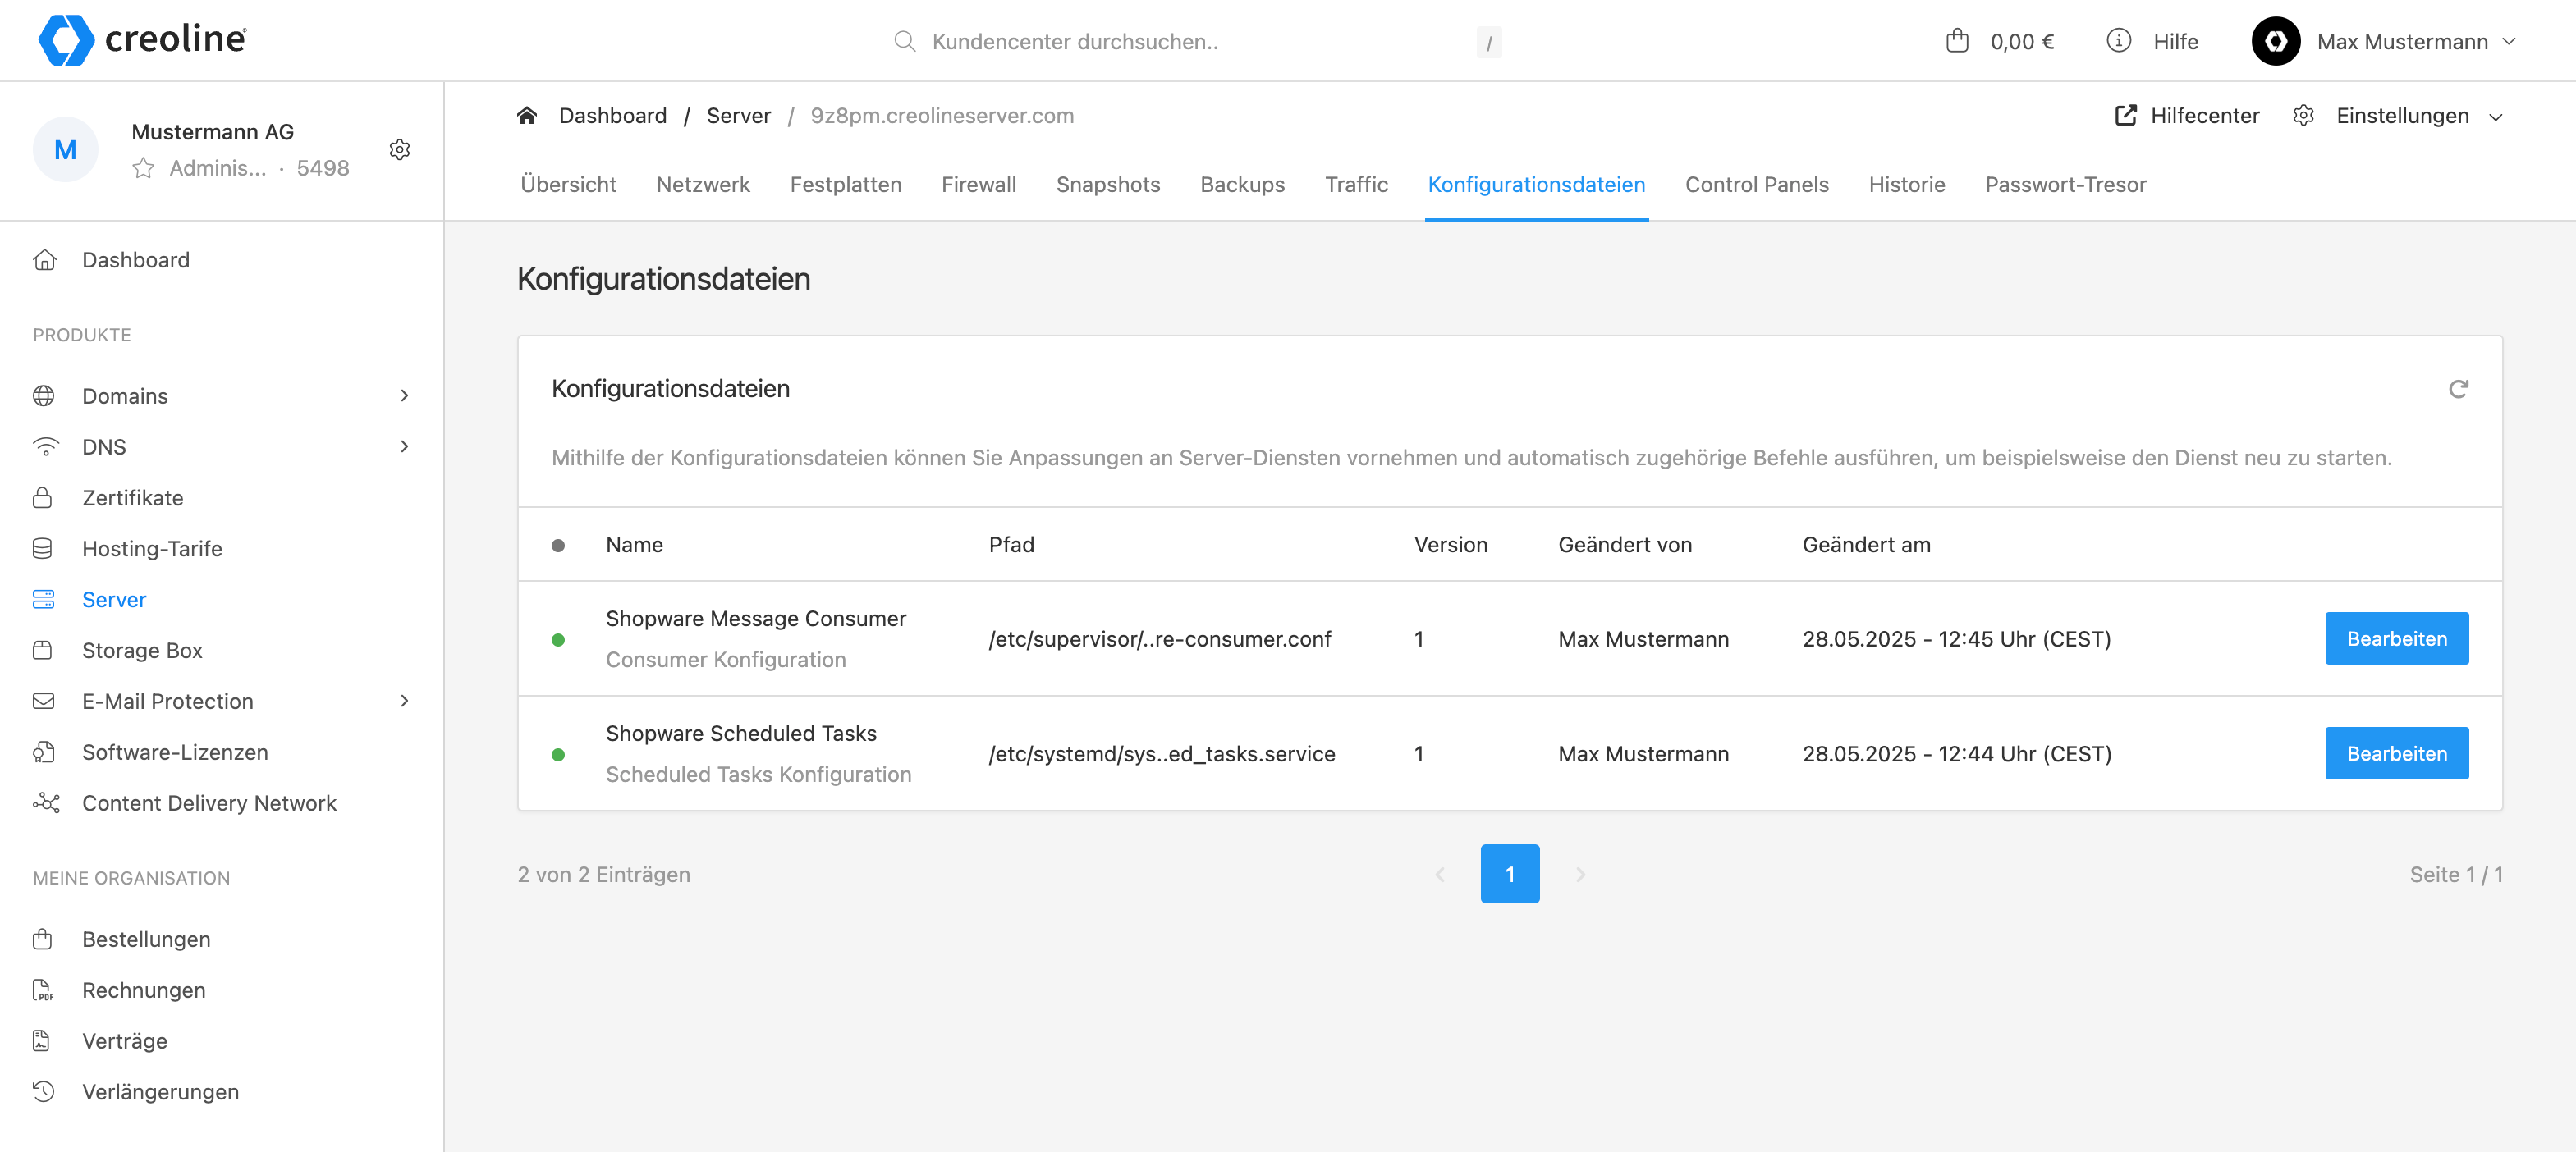Go to previous page arrow

click(1440, 874)
